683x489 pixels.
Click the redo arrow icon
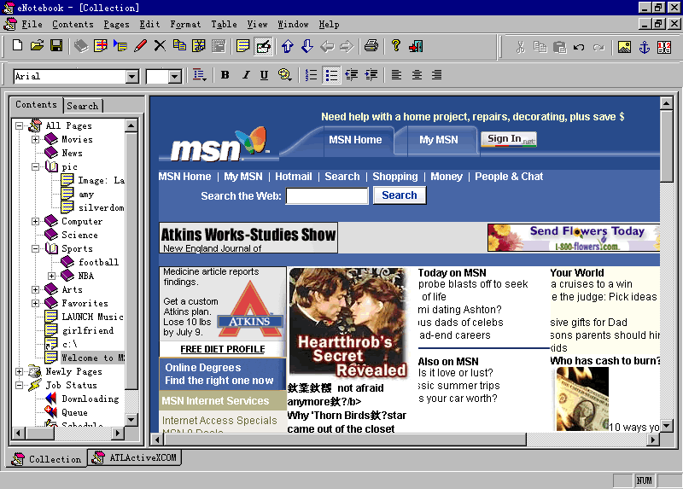click(599, 47)
